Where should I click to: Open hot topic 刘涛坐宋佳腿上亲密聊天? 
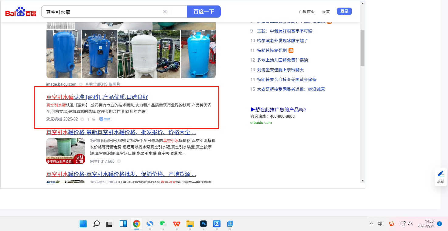pos(280,70)
